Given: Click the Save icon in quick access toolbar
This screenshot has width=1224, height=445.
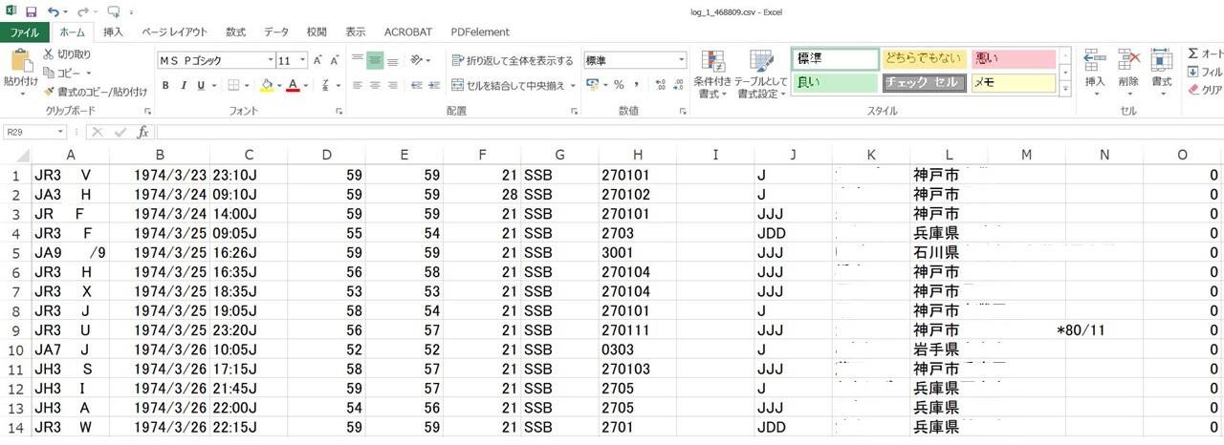Looking at the screenshot, I should coord(31,11).
